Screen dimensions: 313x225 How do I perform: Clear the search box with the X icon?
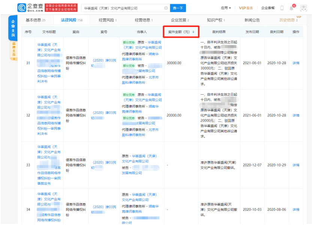pos(166,8)
